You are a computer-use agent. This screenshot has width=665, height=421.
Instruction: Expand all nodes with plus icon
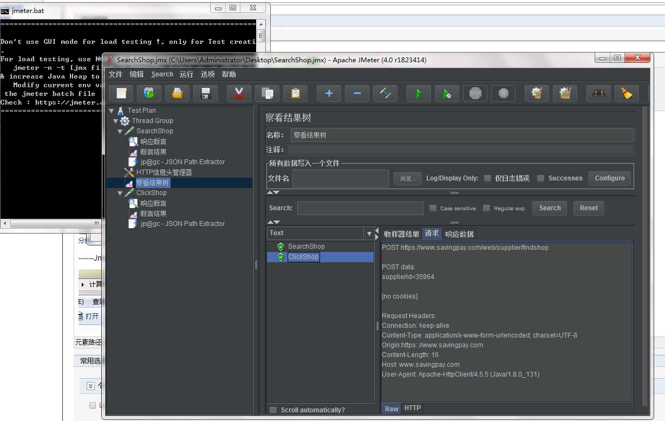click(x=329, y=93)
